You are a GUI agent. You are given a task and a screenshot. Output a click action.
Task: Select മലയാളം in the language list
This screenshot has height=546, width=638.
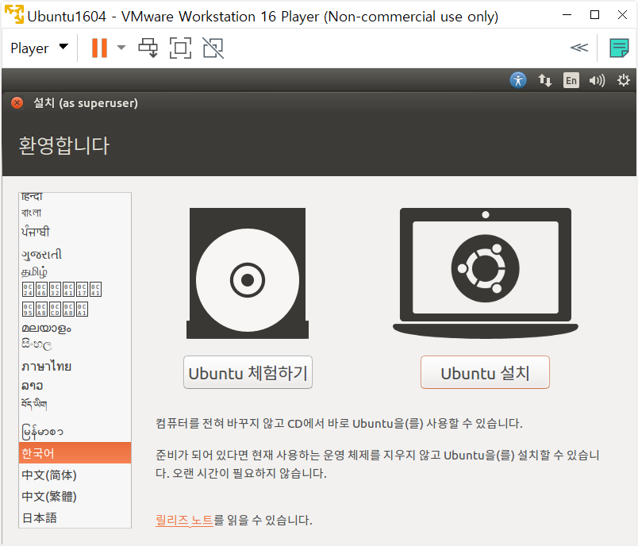pos(75,328)
